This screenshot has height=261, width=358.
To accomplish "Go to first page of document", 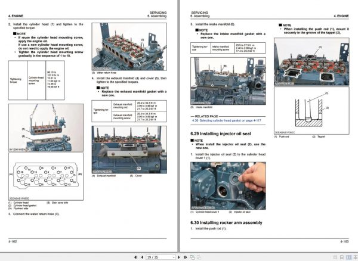I will coord(136,257).
